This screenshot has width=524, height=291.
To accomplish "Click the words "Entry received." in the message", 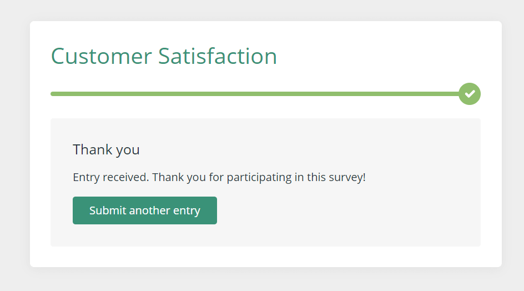I will 111,177.
